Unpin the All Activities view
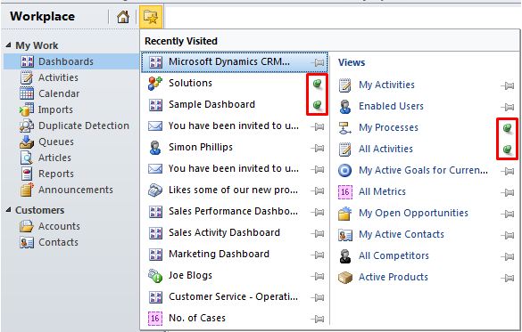 [x=508, y=150]
